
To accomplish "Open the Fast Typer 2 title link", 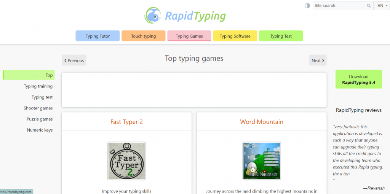I will click(126, 122).
